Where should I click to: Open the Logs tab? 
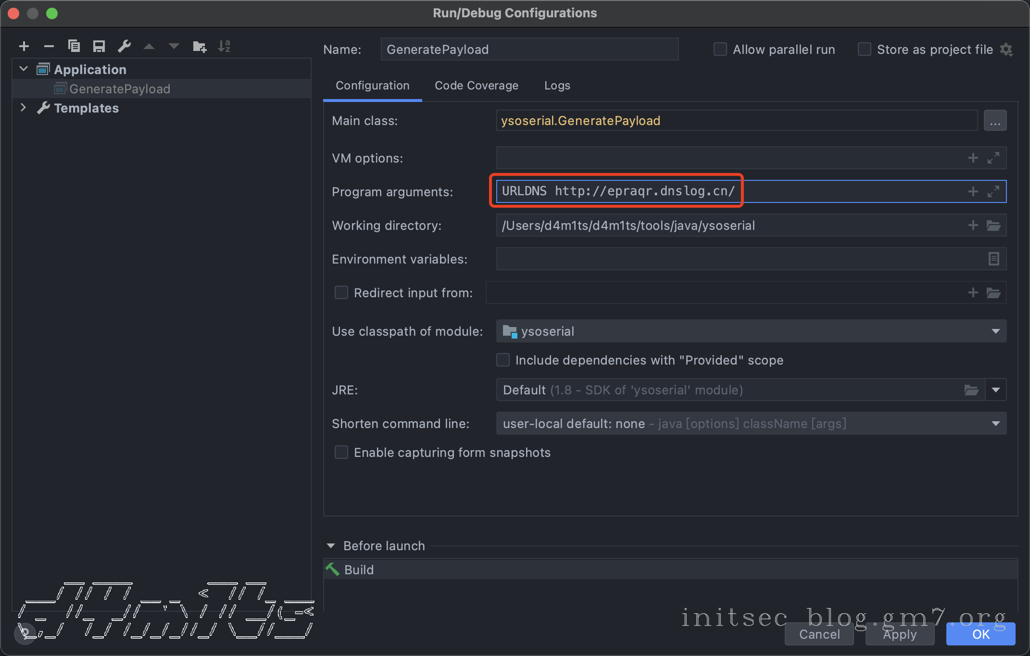[557, 86]
